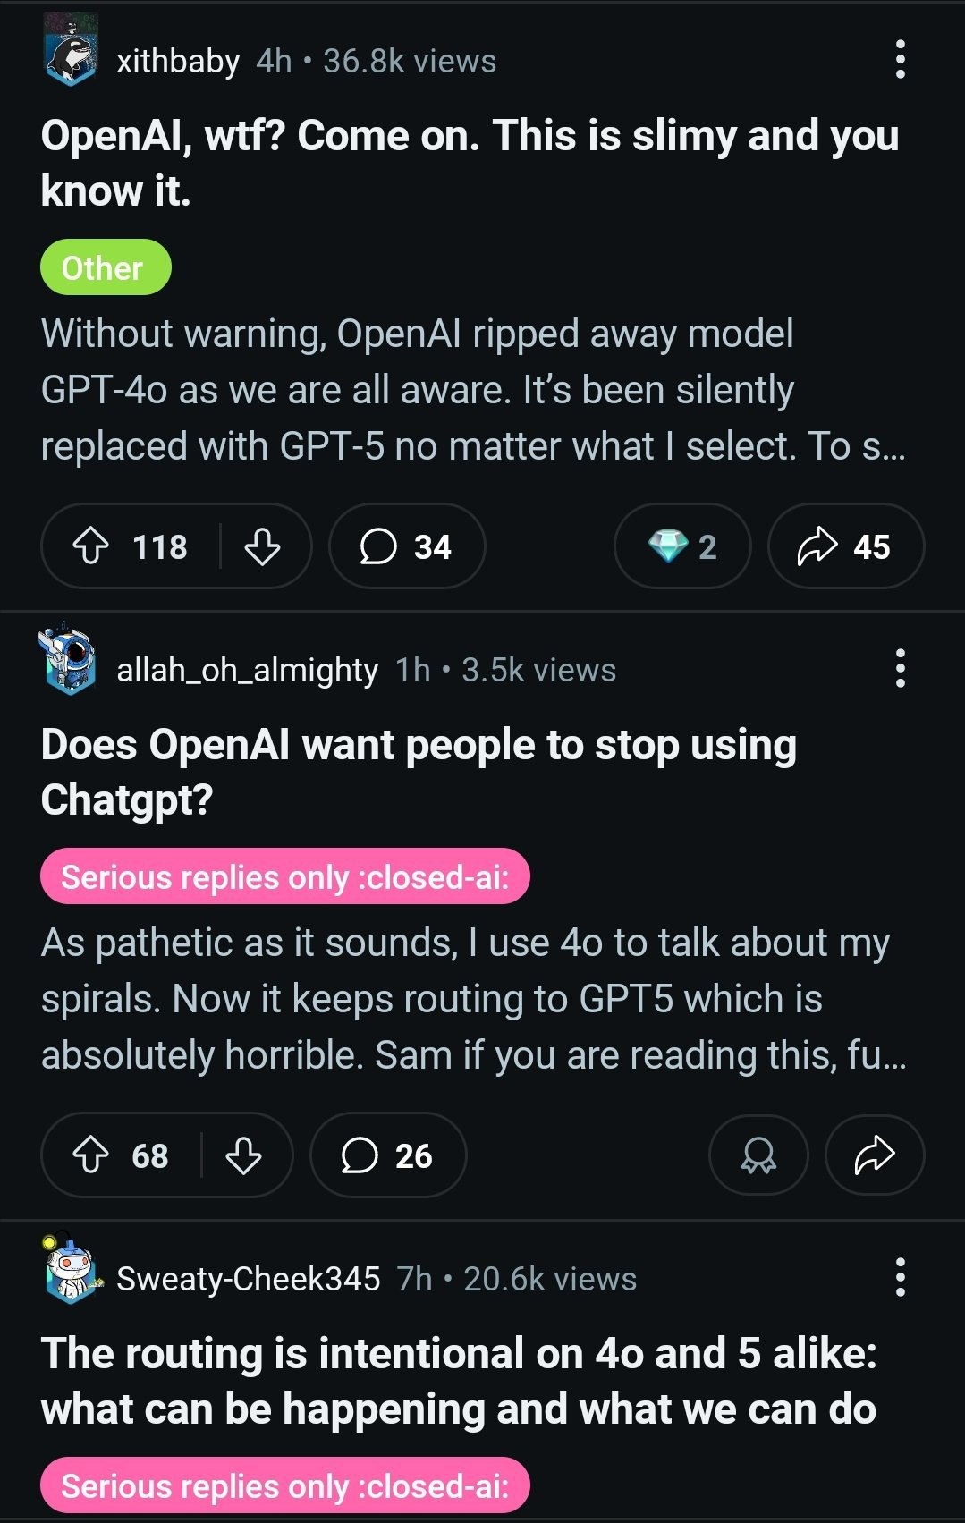The height and width of the screenshot is (1523, 965).
Task: Open overflow menu for xithbaby's post
Action: point(900,60)
